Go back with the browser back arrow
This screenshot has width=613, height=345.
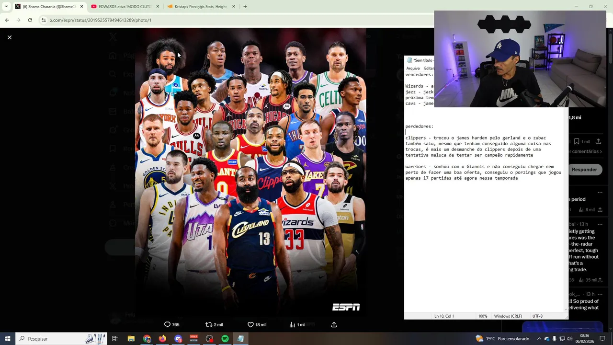click(x=7, y=20)
